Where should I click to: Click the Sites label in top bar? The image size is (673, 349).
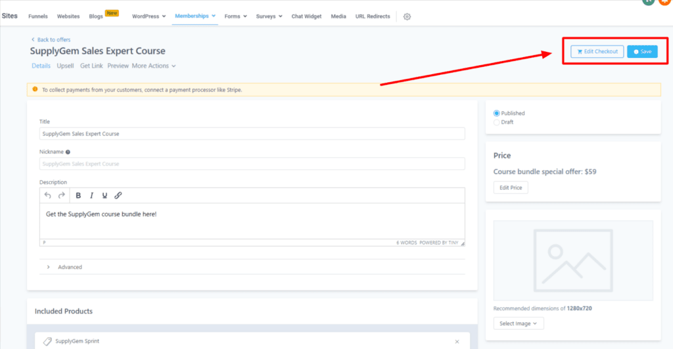click(x=9, y=16)
